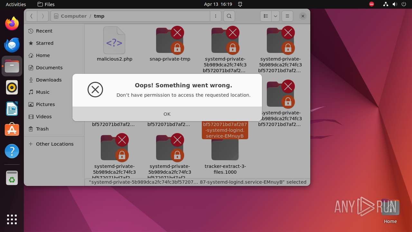Click the red do-not-disturb tray icon
This screenshot has width=412, height=232.
[372, 4]
